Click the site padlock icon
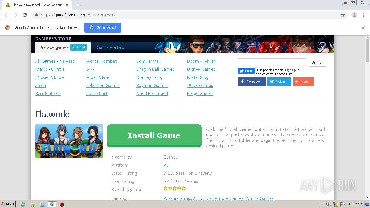Screen dimensions: 370x208 [x=36, y=15]
